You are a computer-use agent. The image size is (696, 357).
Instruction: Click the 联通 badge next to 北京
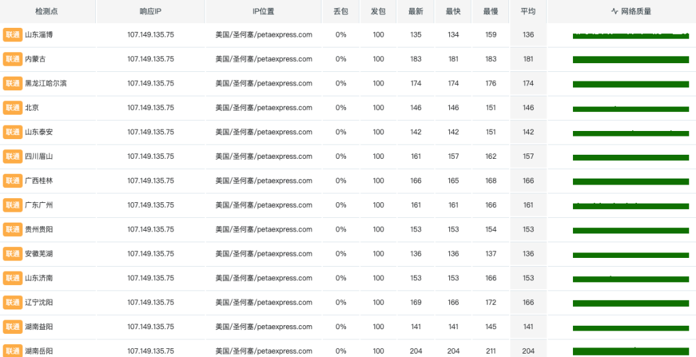[13, 108]
